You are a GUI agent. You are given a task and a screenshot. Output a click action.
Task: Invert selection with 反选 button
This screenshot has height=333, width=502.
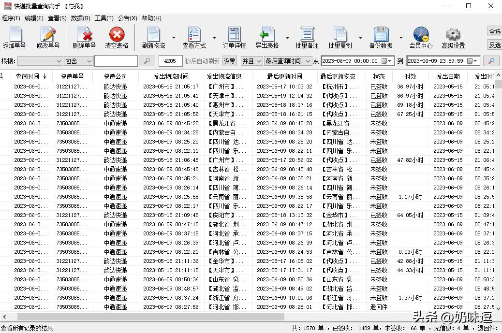494,44
